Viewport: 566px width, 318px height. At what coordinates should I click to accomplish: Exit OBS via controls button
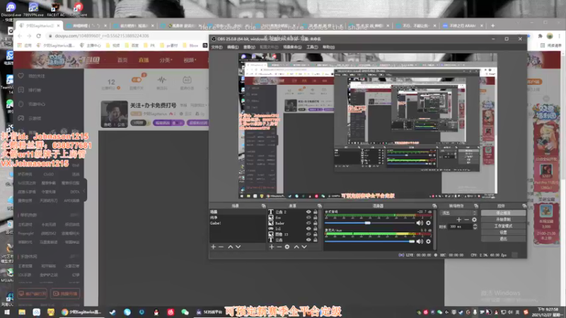coord(503,239)
